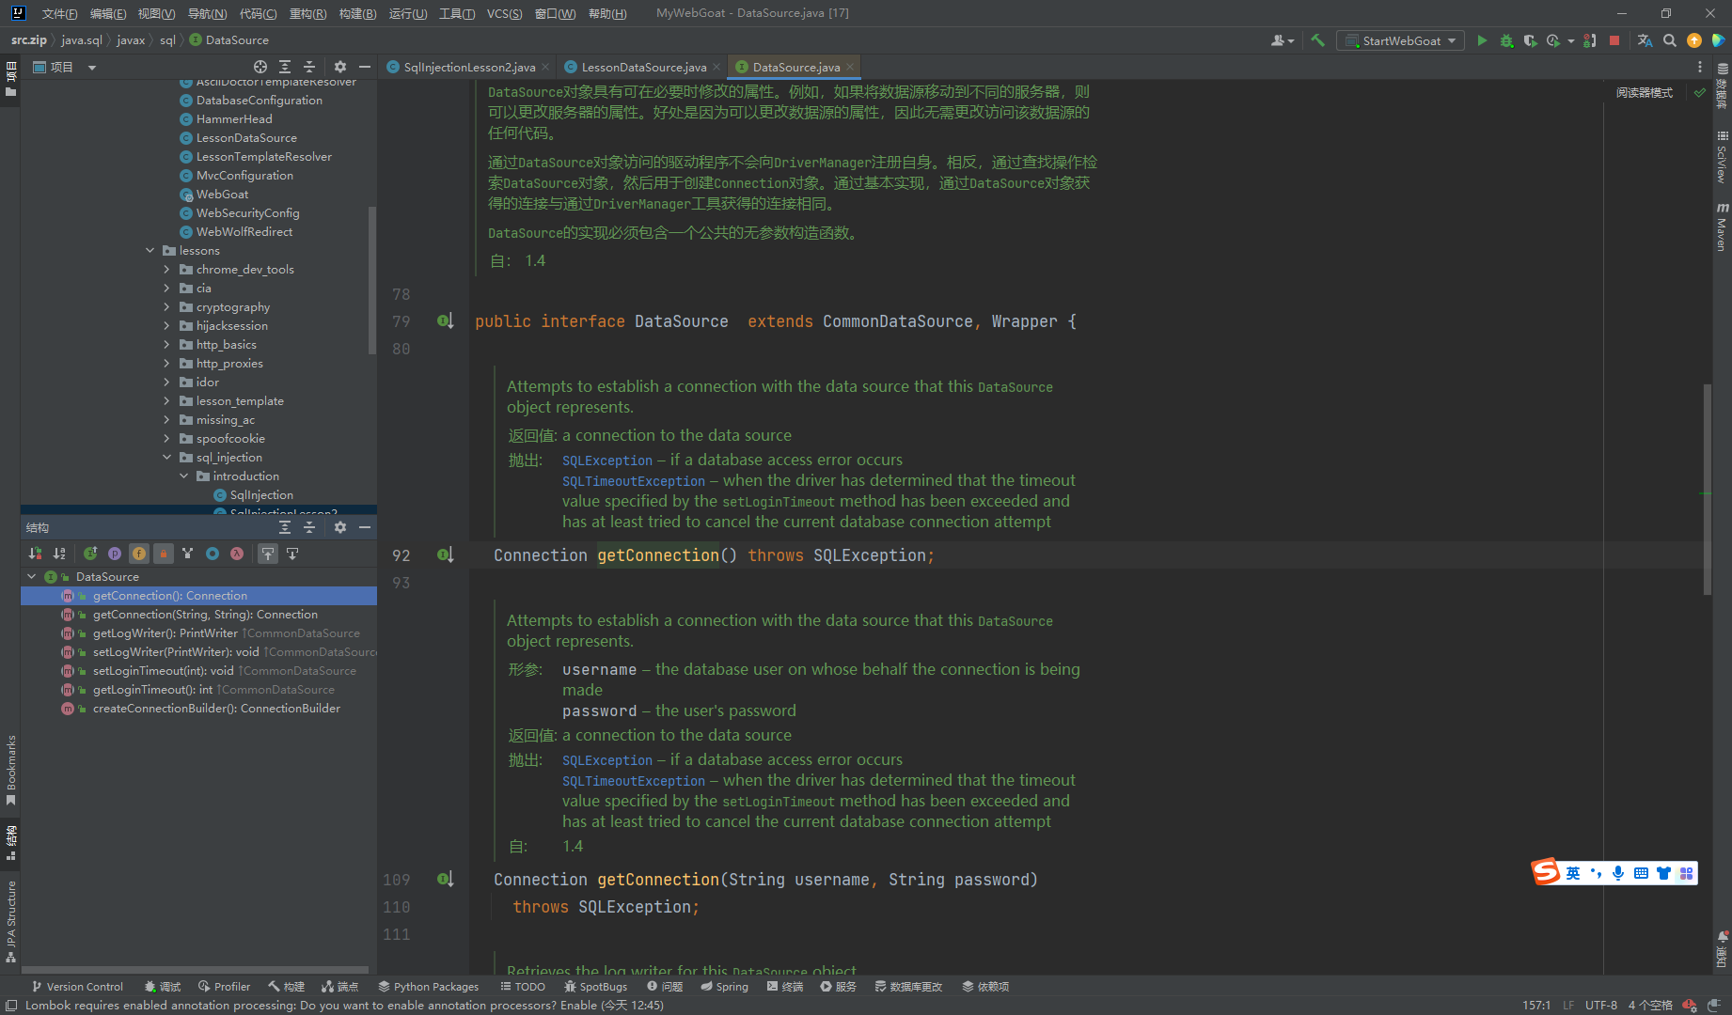Image resolution: width=1732 pixels, height=1015 pixels.
Task: Click SQLException link in getConnection docs
Action: point(607,461)
